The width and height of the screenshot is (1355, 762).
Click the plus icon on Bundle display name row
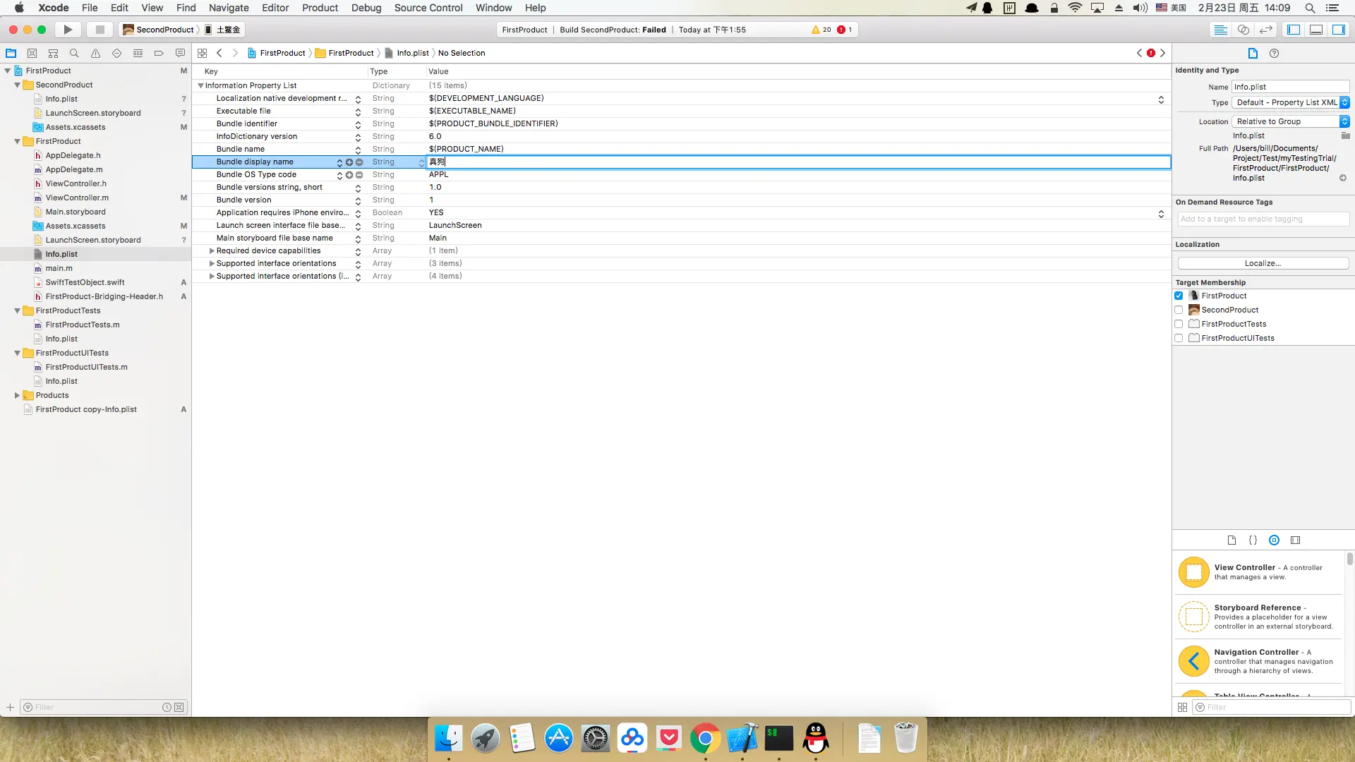(x=349, y=162)
